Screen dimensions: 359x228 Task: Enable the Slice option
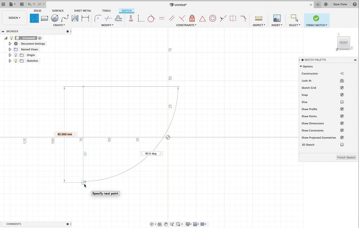pyautogui.click(x=342, y=102)
